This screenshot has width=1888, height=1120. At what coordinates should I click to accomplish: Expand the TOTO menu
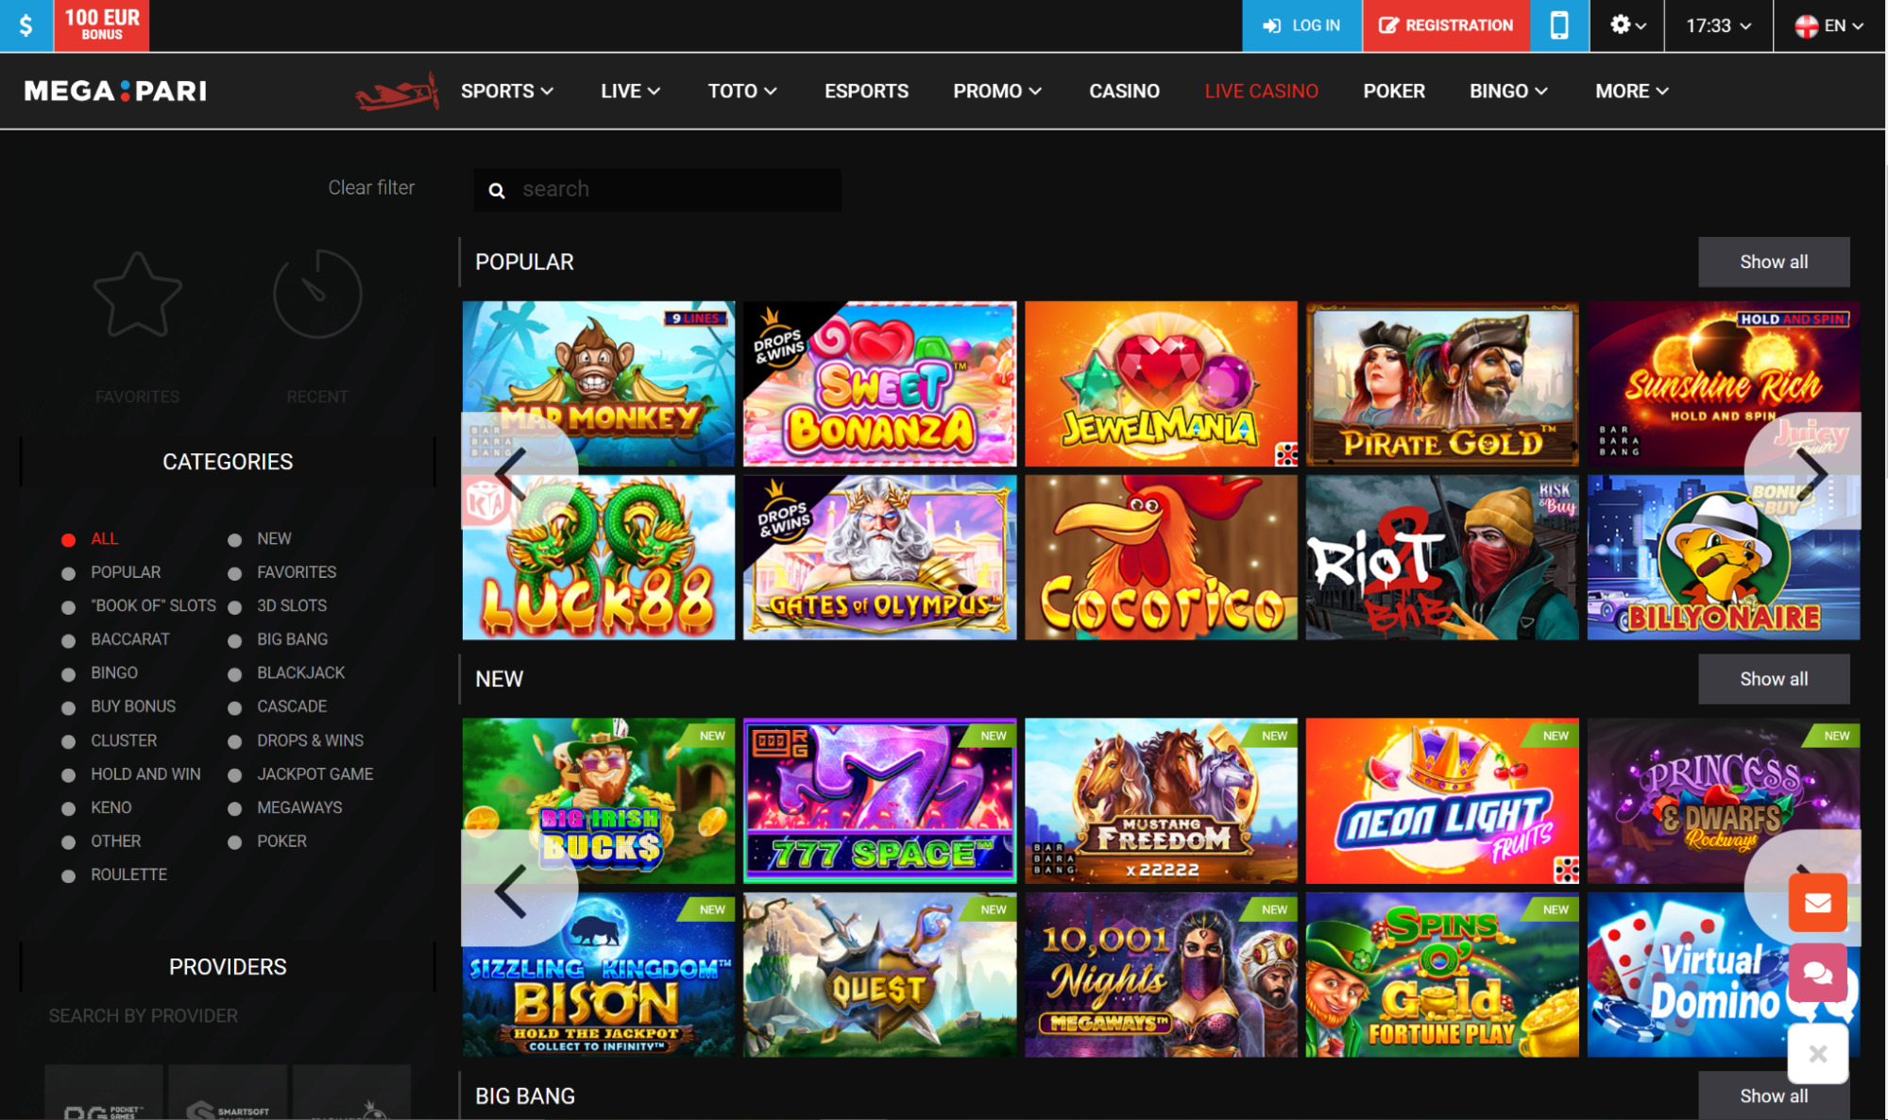pyautogui.click(x=742, y=92)
